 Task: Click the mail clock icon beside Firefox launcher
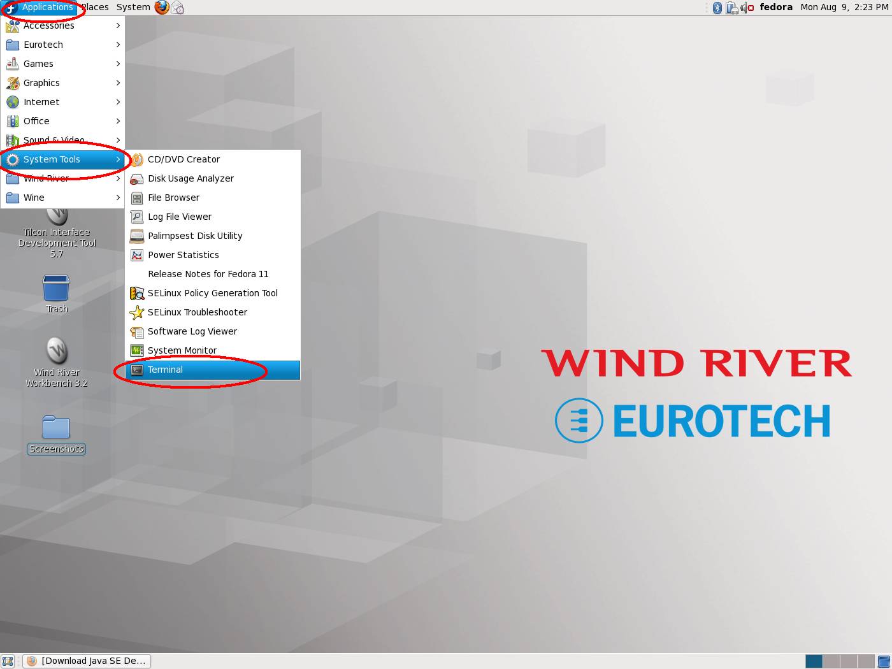point(178,8)
